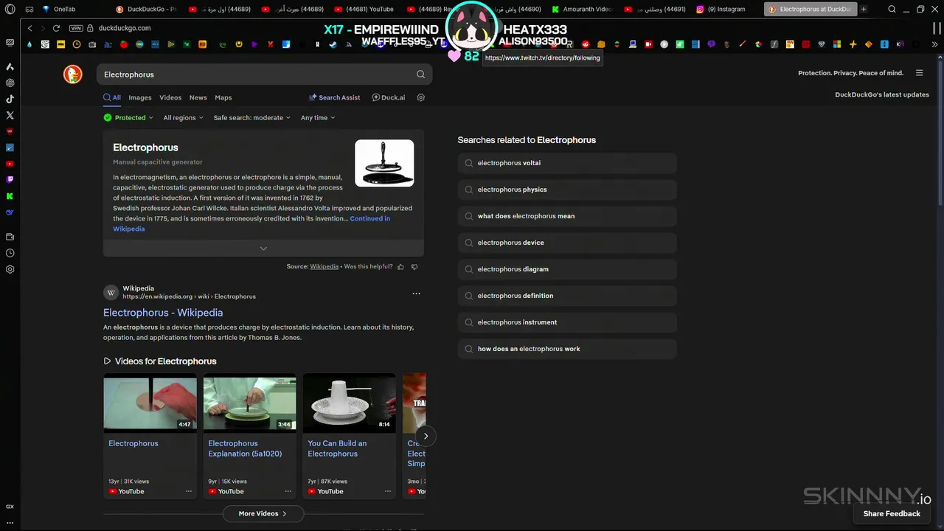This screenshot has width=944, height=531.
Task: Open Electrophorus device image thumbnail
Action: tap(384, 163)
